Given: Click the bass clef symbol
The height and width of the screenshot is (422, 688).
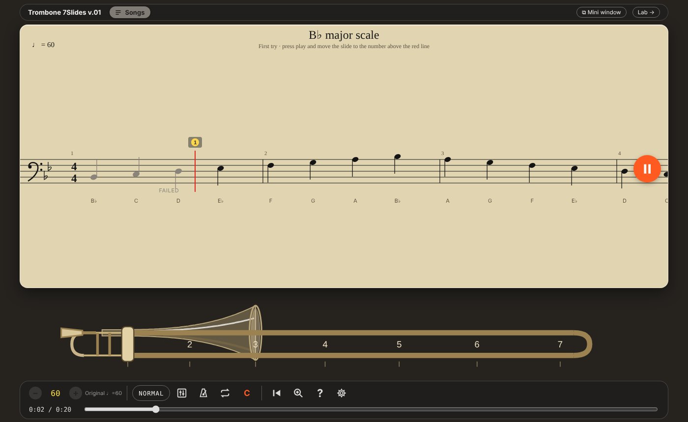Looking at the screenshot, I should [x=35, y=171].
